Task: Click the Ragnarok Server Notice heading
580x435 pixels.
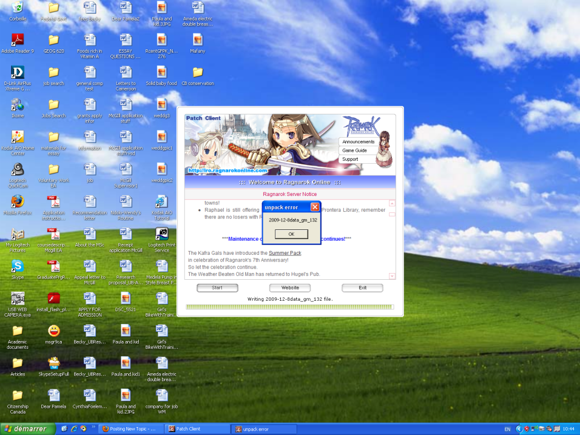Action: coord(289,194)
